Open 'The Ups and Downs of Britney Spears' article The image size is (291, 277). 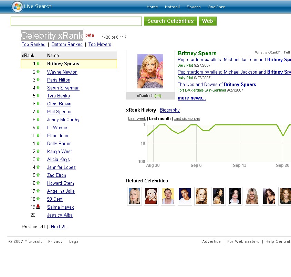coord(217,85)
